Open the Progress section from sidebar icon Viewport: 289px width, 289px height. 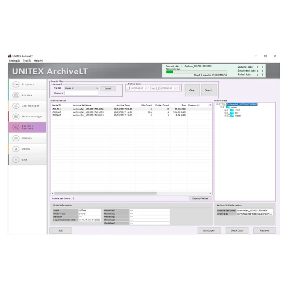click(16, 85)
